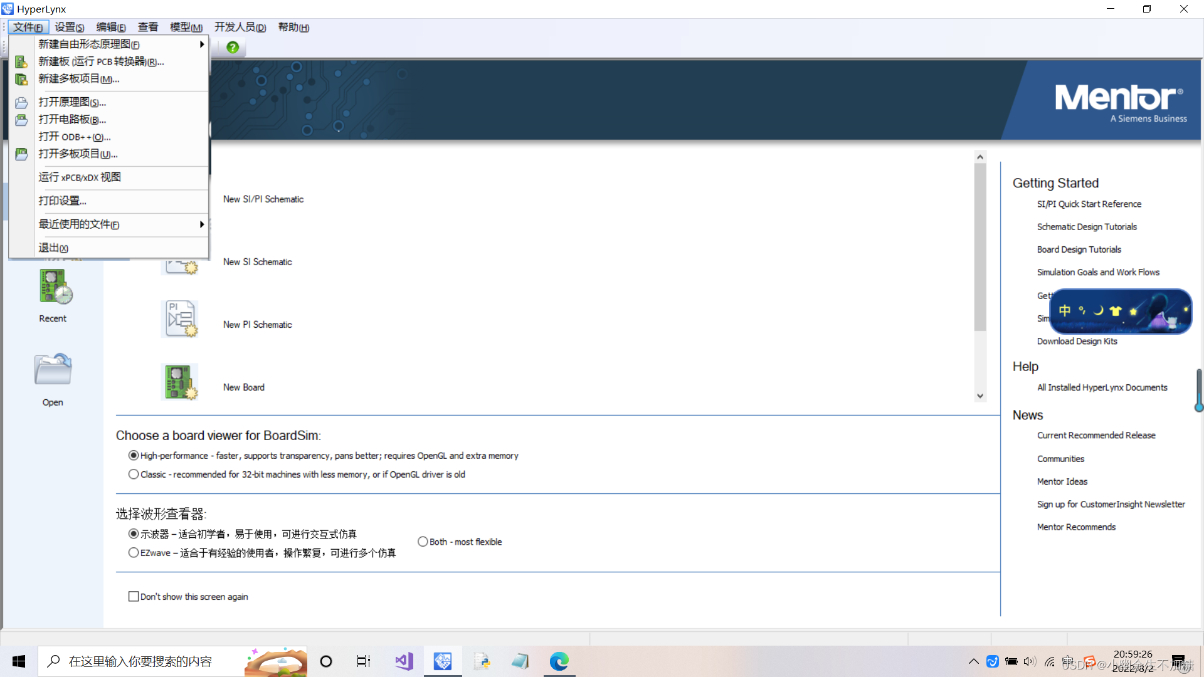Click All Installed HyperLynx Documents link
Screen dimensions: 1204x677
(1102, 387)
